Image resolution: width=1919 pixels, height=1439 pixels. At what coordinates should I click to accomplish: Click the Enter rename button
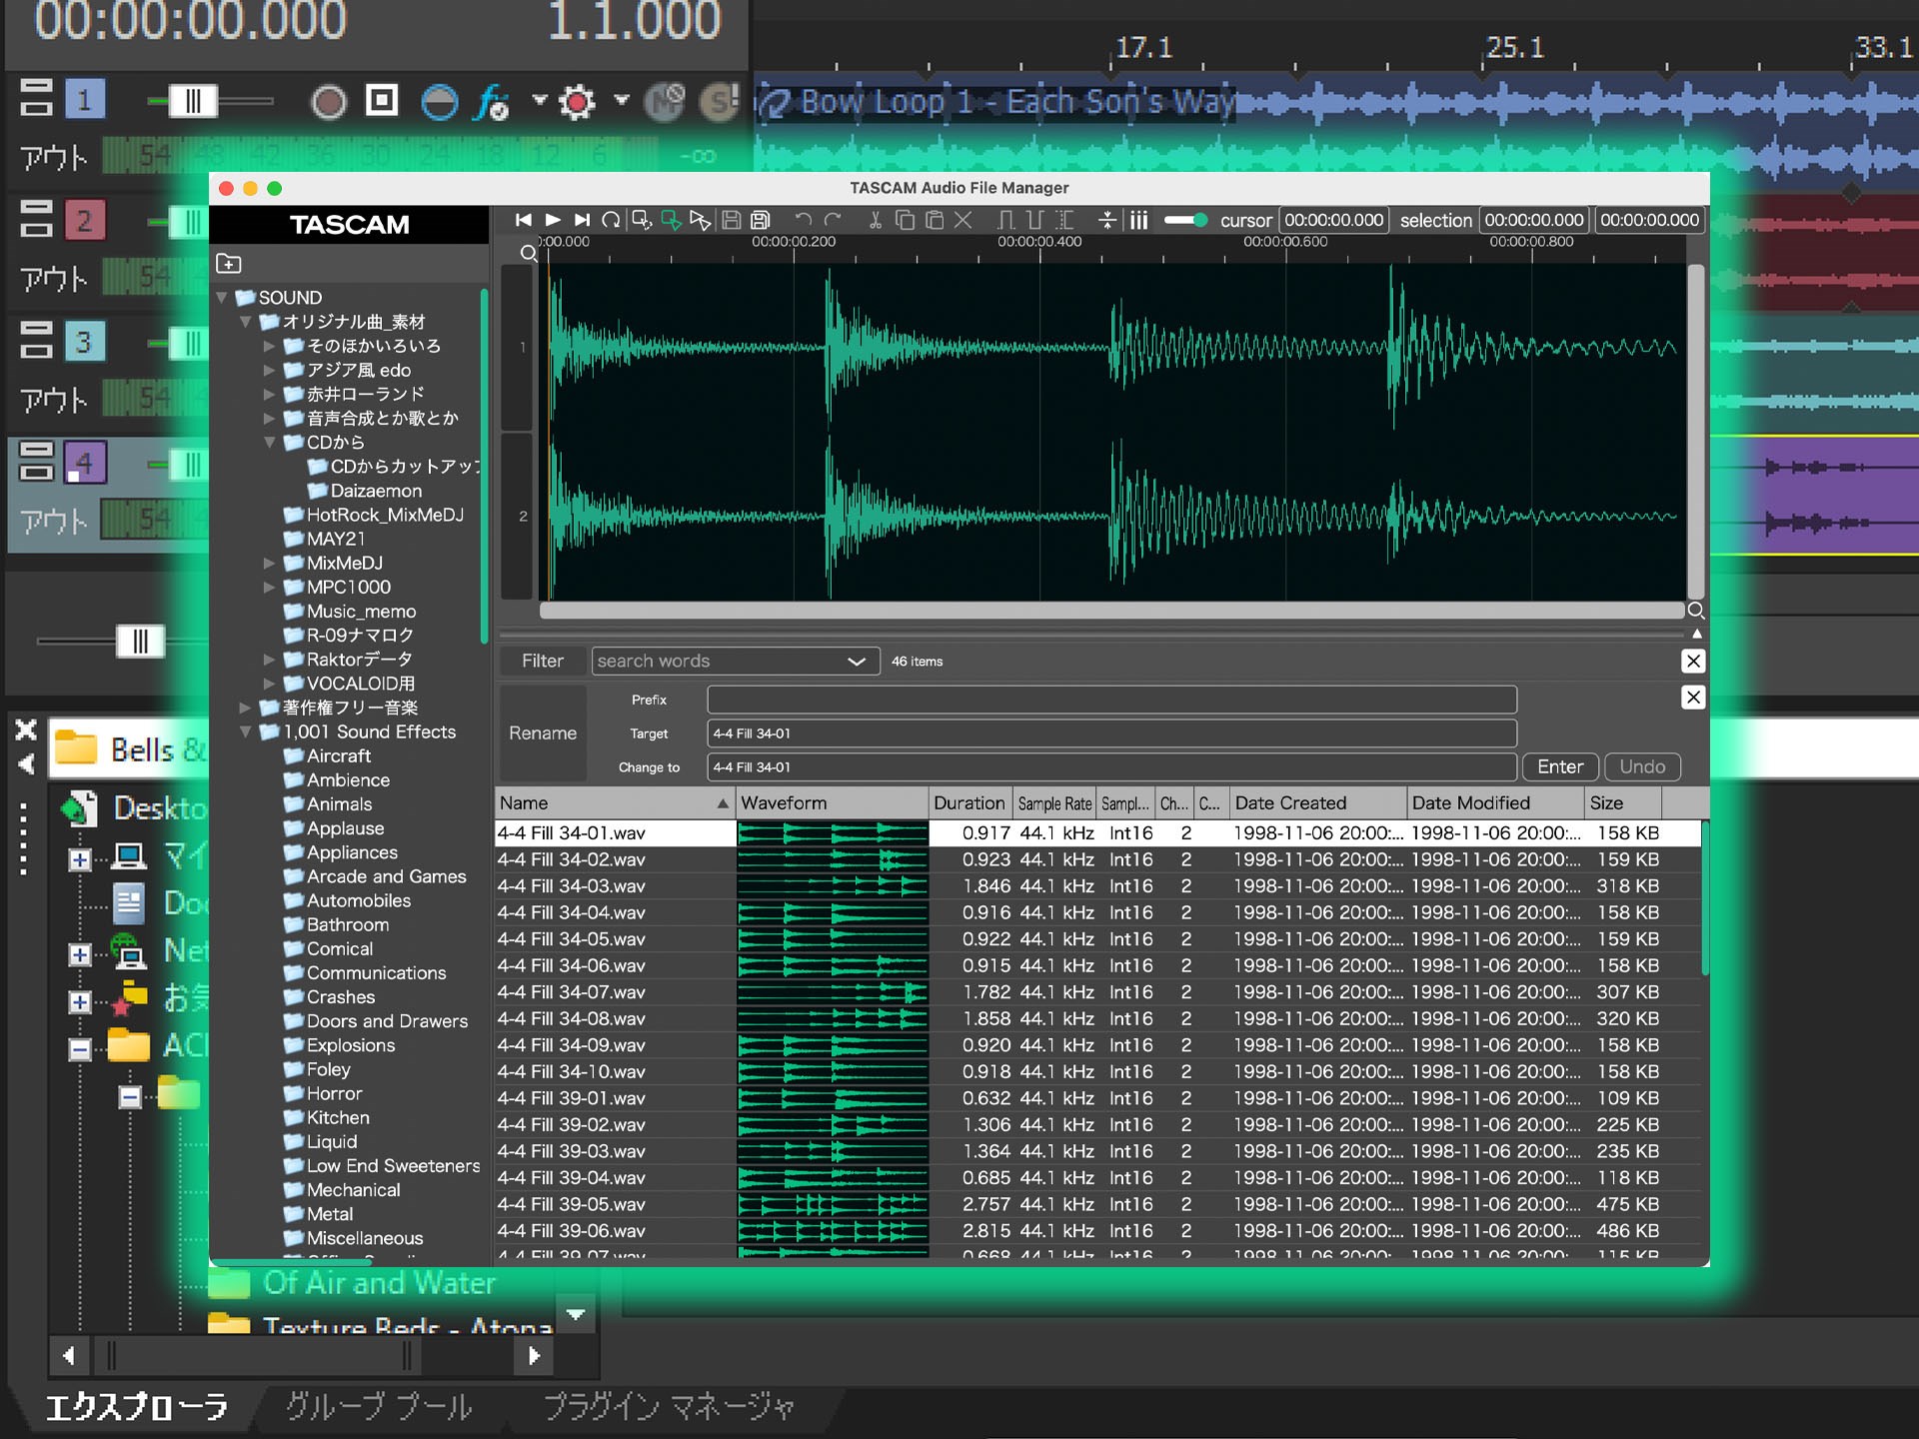click(1559, 766)
